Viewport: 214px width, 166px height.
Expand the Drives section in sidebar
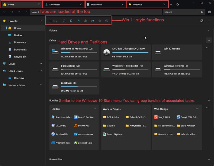(41, 64)
